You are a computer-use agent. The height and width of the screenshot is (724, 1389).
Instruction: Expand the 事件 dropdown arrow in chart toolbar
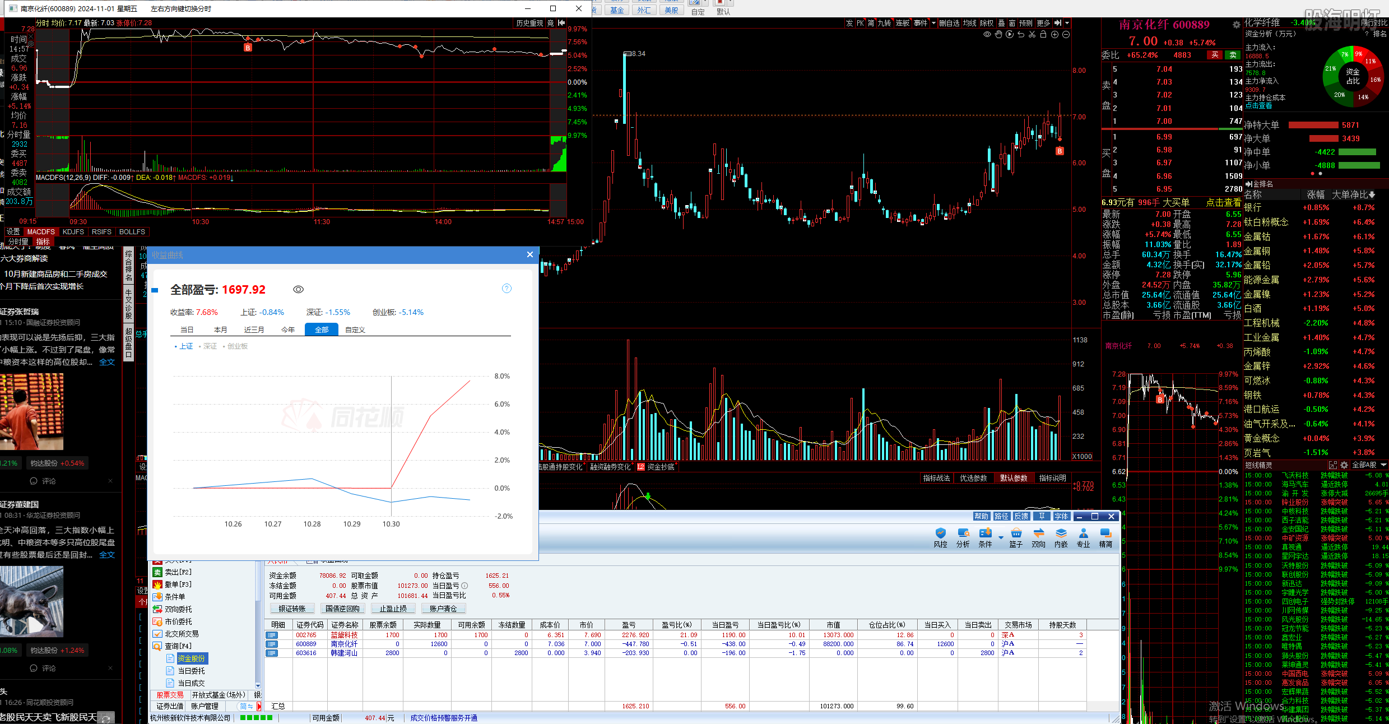[933, 23]
